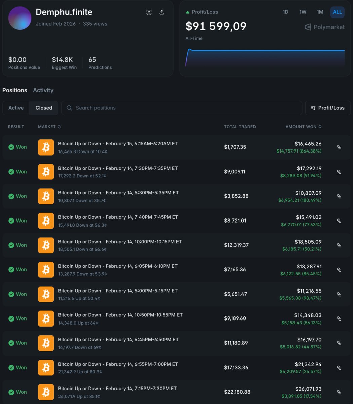Click the $0.00 Positions Value stat
The height and width of the screenshot is (404, 353).
coord(24,63)
